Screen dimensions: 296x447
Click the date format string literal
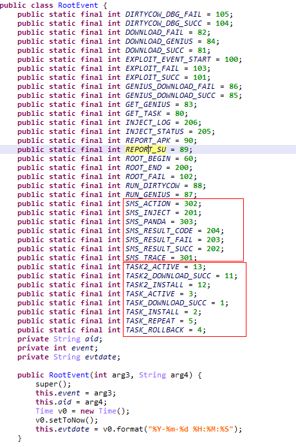(190, 430)
